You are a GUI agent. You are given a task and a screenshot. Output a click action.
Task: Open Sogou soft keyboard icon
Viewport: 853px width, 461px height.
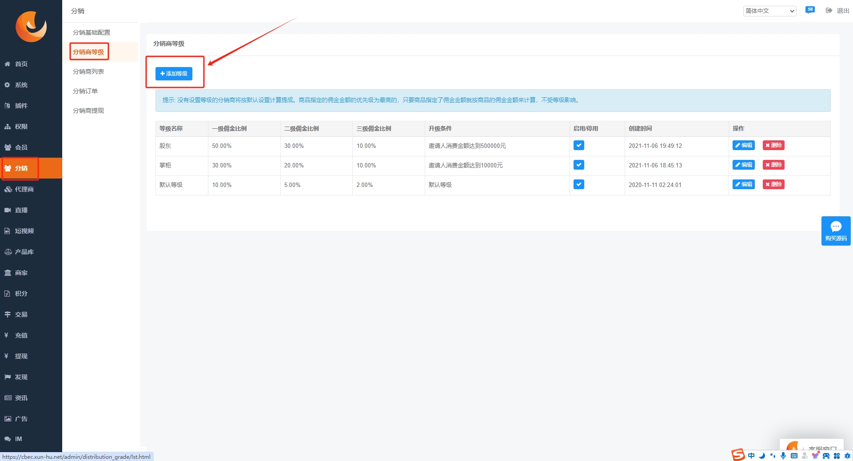click(794, 456)
